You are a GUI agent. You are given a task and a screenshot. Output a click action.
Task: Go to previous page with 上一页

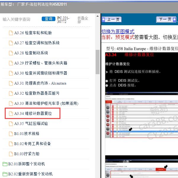pyautogui.click(x=112, y=19)
